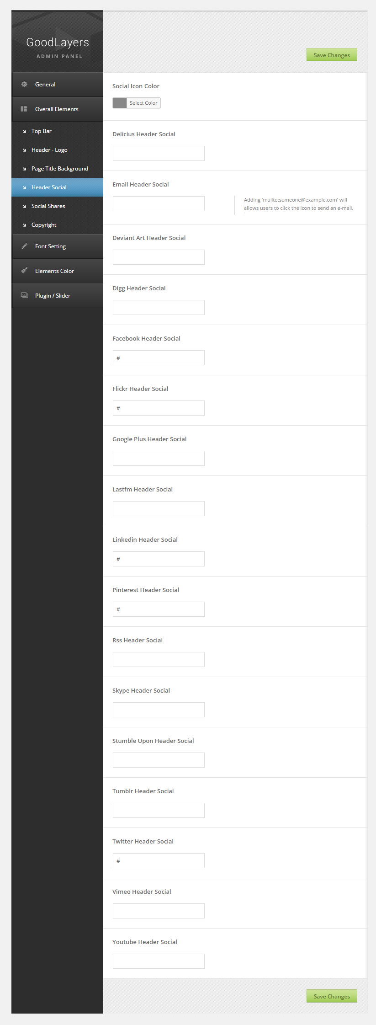
Task: Click the top Save Changes button
Action: click(332, 55)
